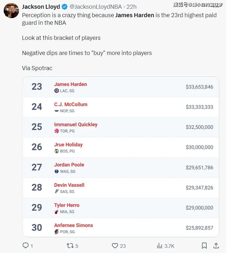
Task: Repost this tweet via retweet icon
Action: 70,245
